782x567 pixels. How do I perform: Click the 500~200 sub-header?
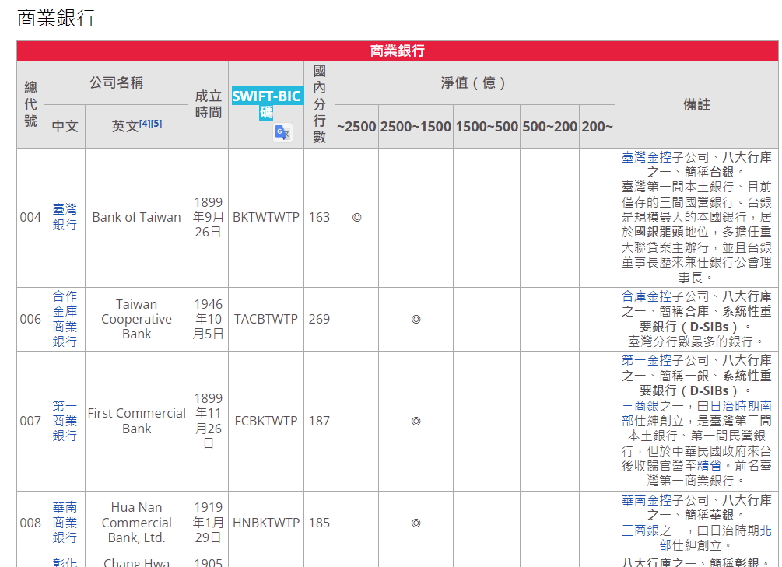click(x=549, y=126)
